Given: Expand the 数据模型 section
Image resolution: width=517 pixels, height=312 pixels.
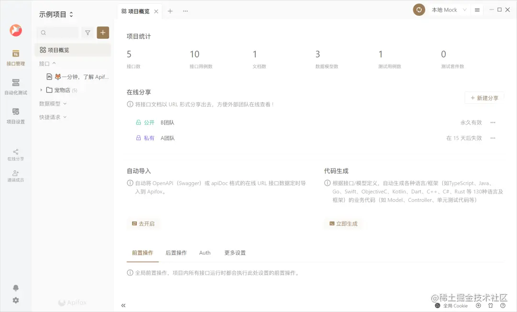Looking at the screenshot, I should [x=53, y=103].
